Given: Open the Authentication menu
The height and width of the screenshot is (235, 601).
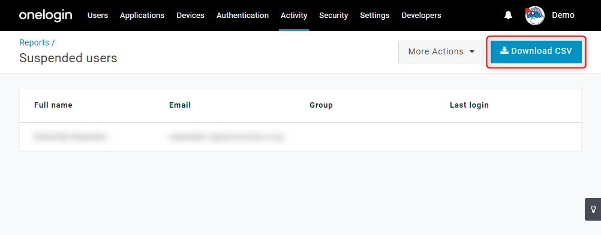Looking at the screenshot, I should tap(243, 16).
